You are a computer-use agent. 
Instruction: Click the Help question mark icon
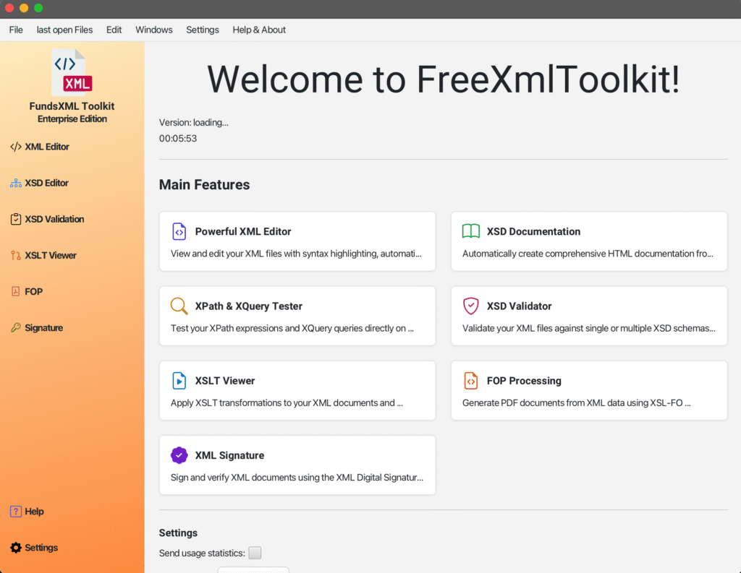(x=16, y=512)
